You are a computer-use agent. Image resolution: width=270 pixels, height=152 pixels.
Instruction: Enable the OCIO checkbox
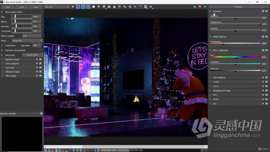click(210, 99)
